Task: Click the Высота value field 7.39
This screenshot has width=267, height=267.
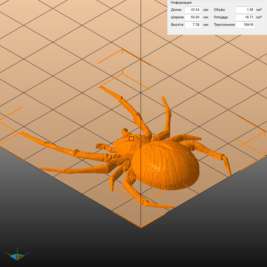Action: click(x=193, y=25)
